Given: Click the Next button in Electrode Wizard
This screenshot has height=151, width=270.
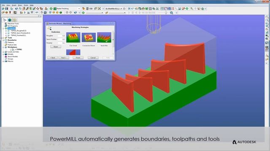Looking at the screenshot, I should tap(64, 58).
